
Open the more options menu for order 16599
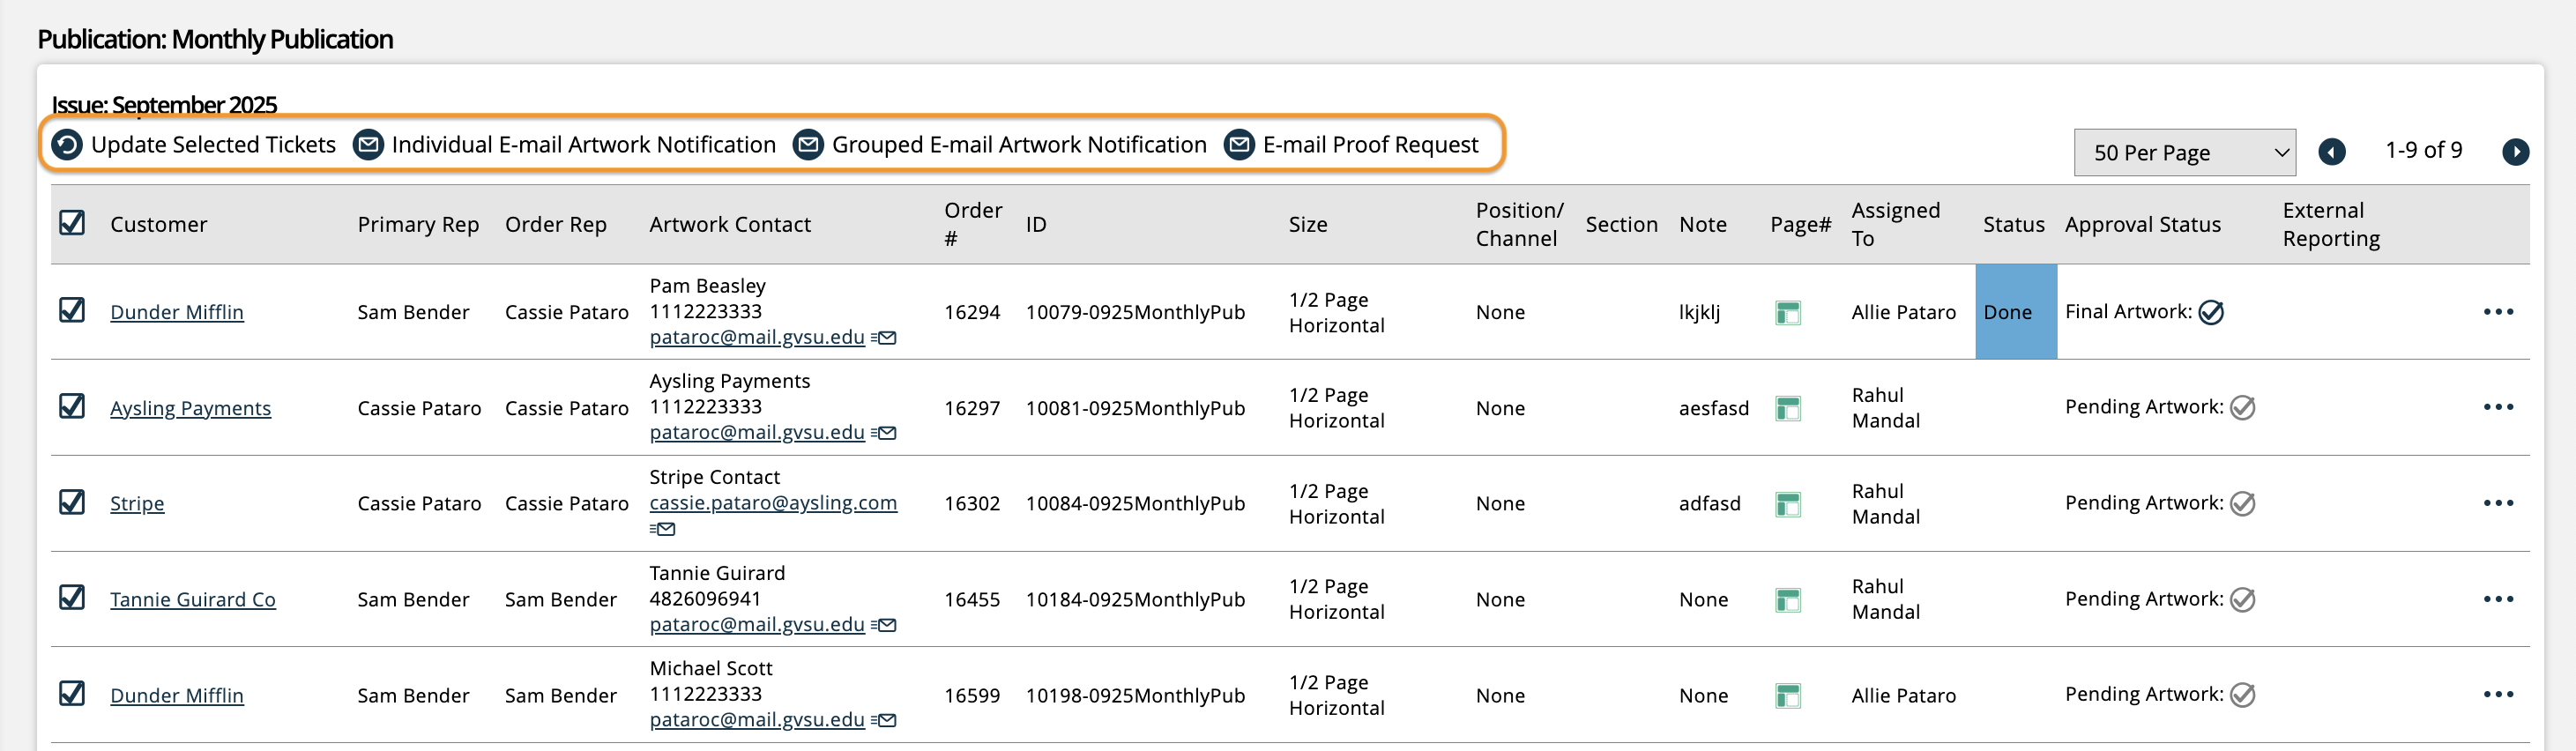pyautogui.click(x=2498, y=695)
